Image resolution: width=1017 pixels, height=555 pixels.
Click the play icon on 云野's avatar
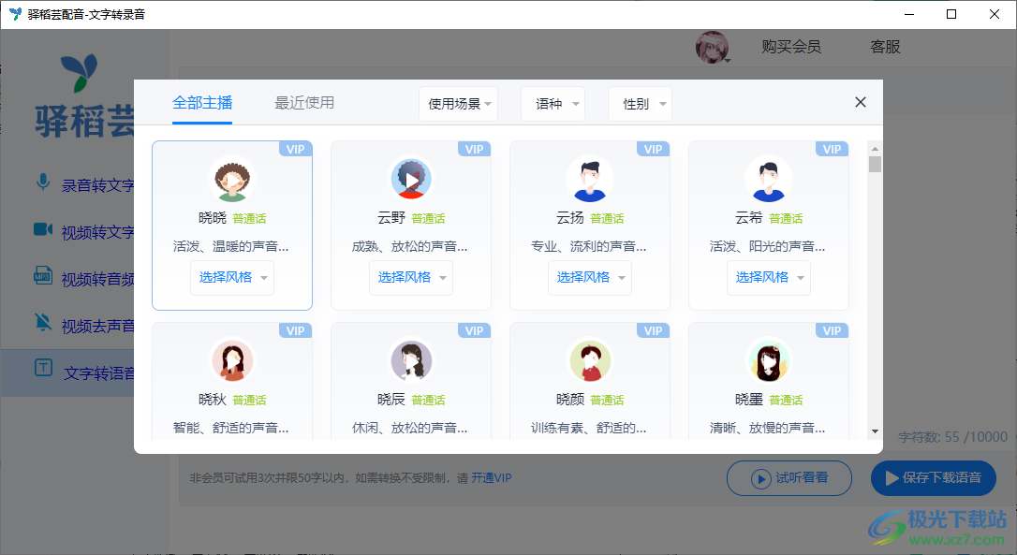point(411,178)
